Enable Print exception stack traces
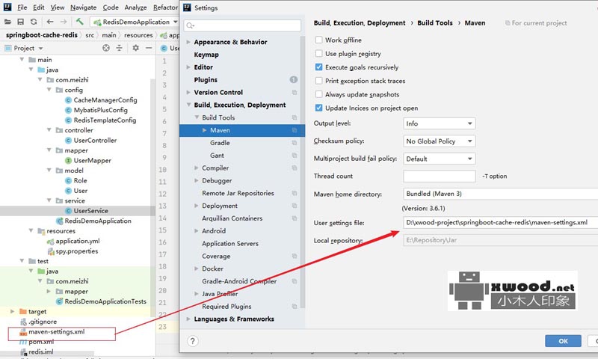598x359 pixels. point(319,81)
